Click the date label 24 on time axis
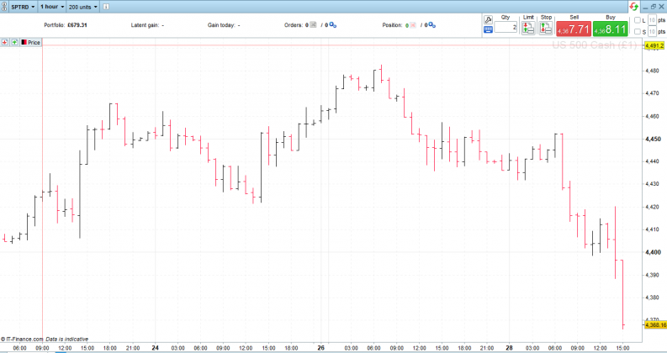The height and width of the screenshot is (353, 667). pyautogui.click(x=156, y=348)
